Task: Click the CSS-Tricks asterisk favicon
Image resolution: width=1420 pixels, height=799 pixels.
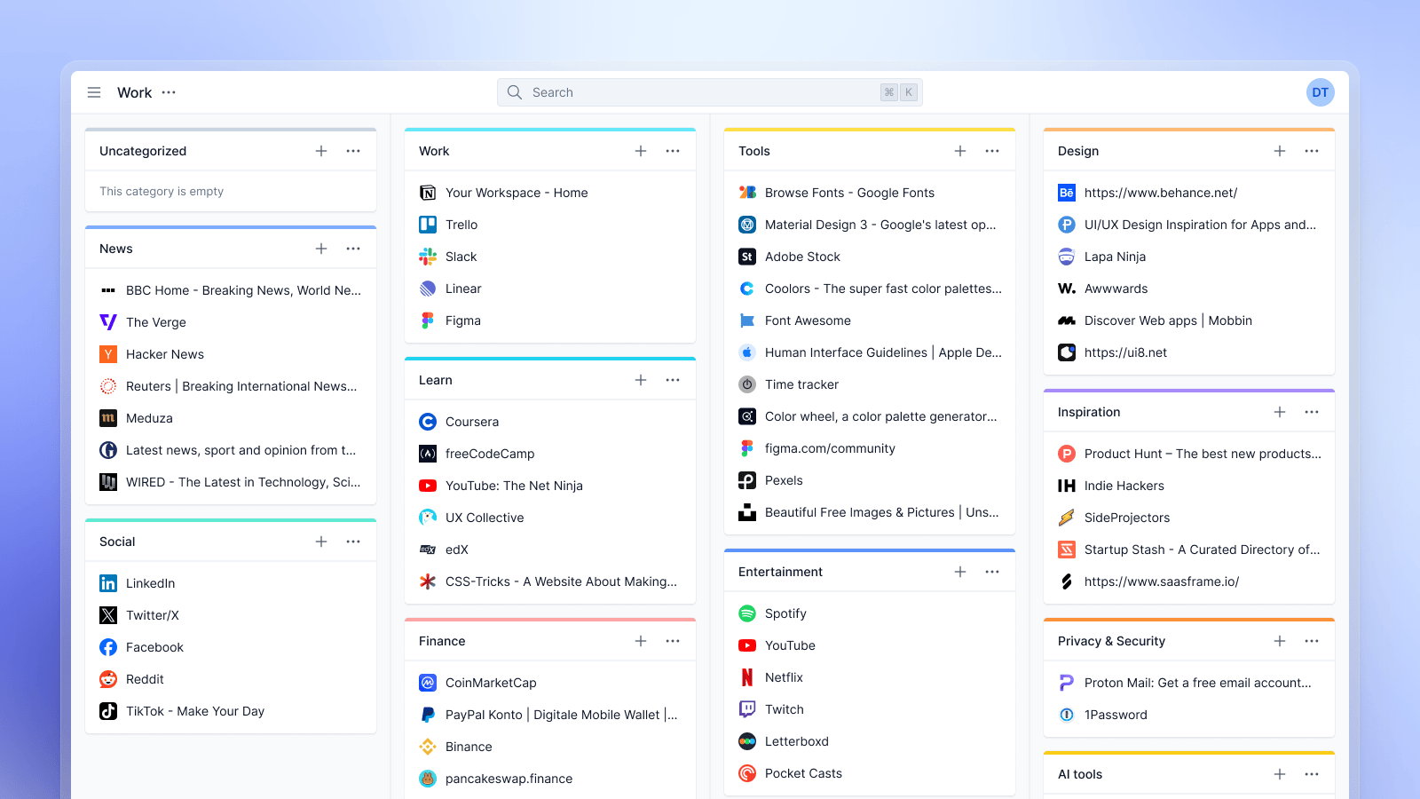Action: point(428,581)
